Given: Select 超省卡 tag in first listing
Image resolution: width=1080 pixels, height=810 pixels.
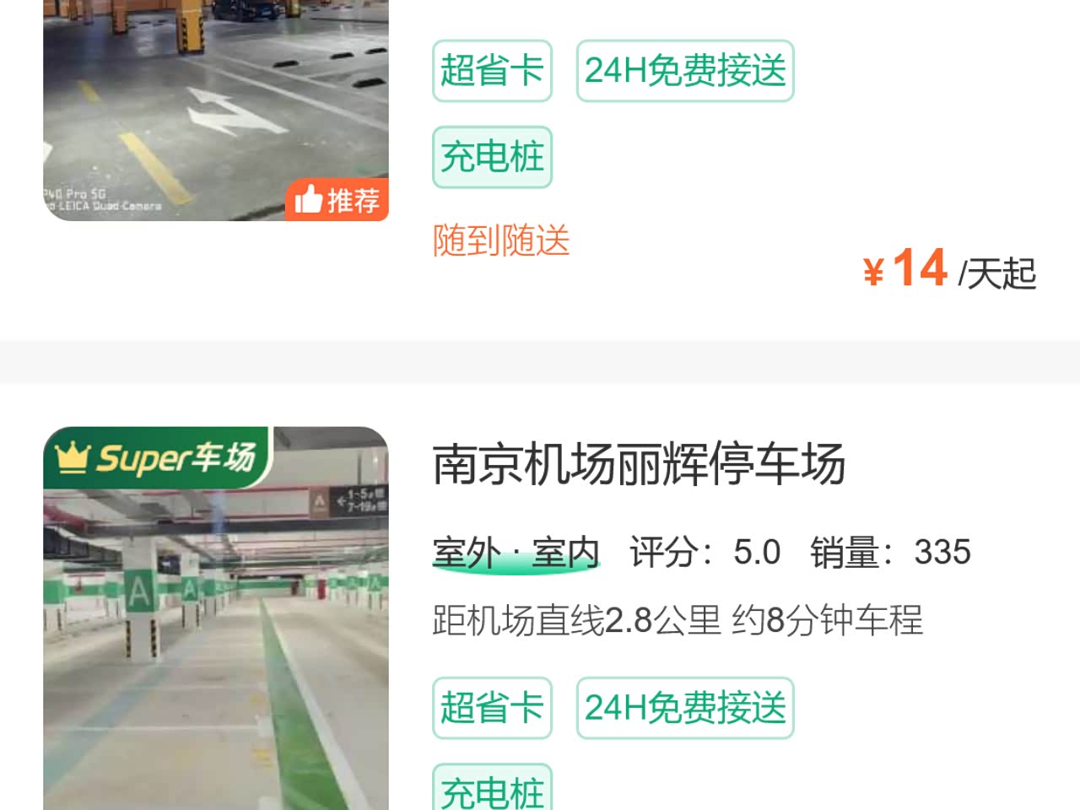Looking at the screenshot, I should click(x=492, y=71).
